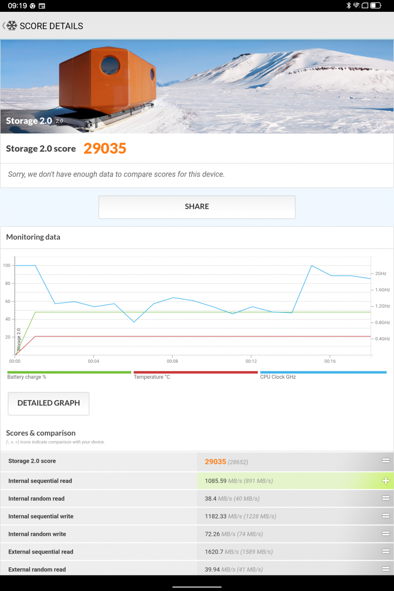Image resolution: width=394 pixels, height=591 pixels.
Task: Tap the plus icon on Internal sequential read
Action: tap(386, 481)
